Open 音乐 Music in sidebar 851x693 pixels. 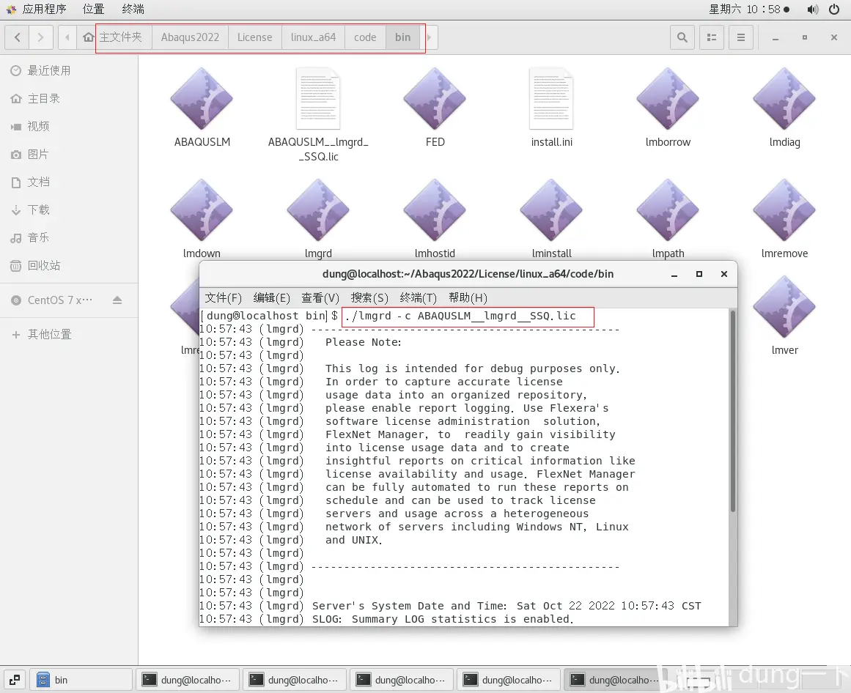[x=69, y=237]
